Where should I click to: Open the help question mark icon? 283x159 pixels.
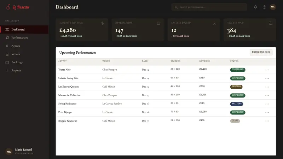[264, 7]
